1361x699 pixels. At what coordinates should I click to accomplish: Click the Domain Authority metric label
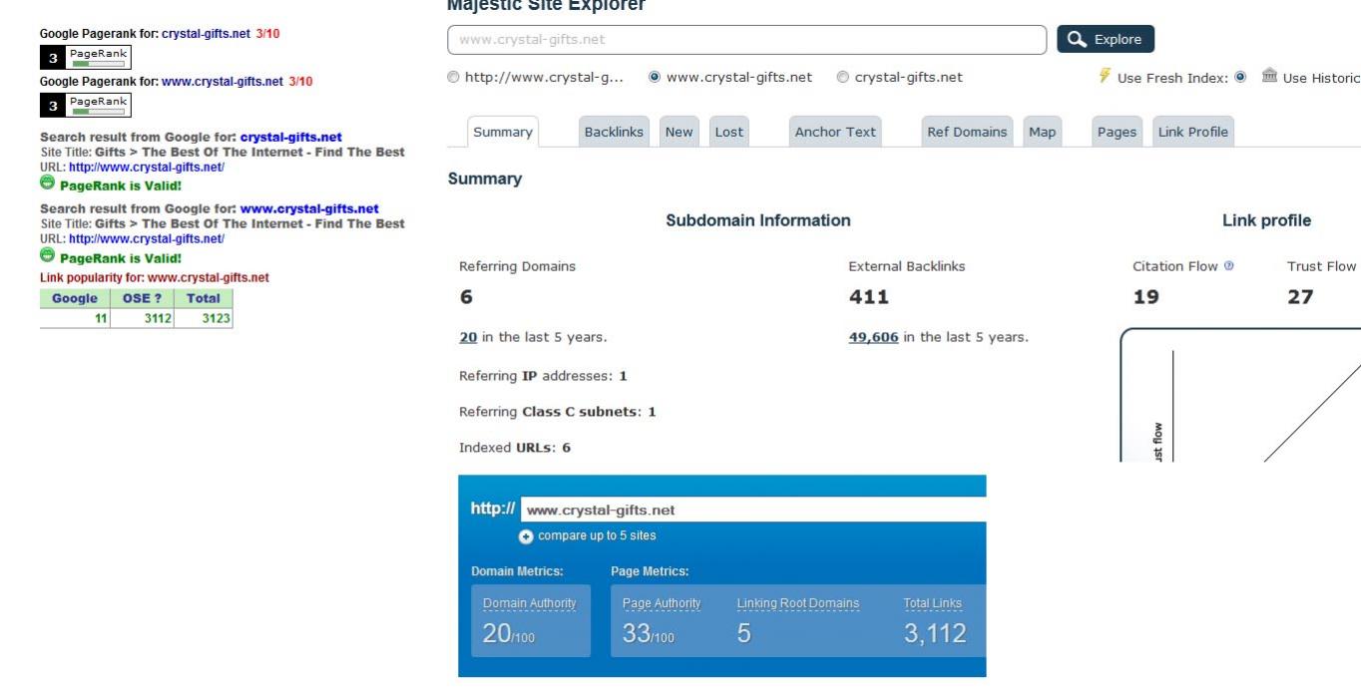[x=530, y=603]
